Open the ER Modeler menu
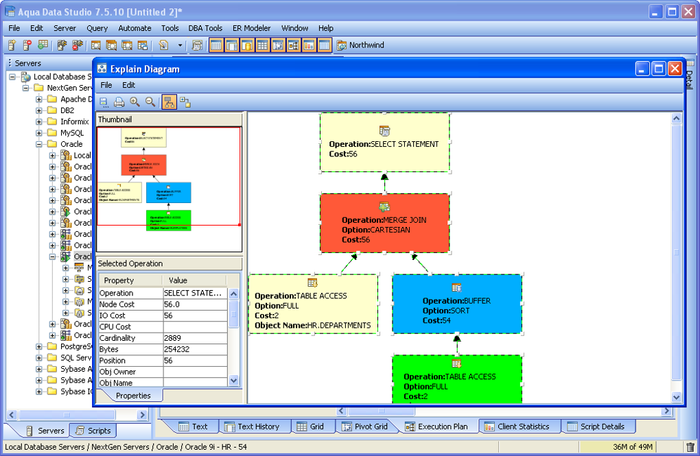 [x=251, y=28]
